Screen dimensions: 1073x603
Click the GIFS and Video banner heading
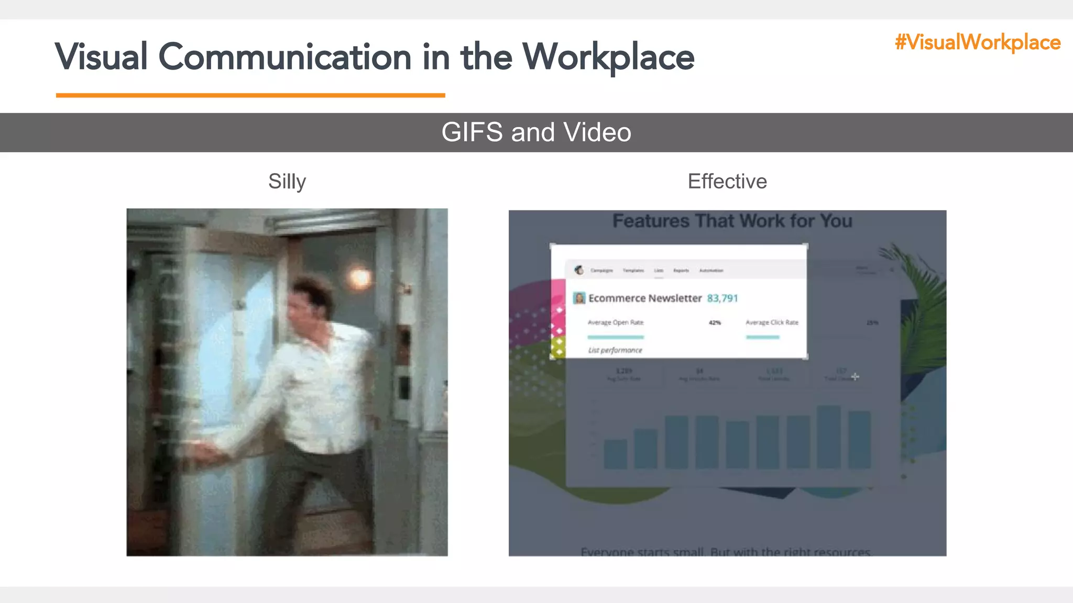536,132
